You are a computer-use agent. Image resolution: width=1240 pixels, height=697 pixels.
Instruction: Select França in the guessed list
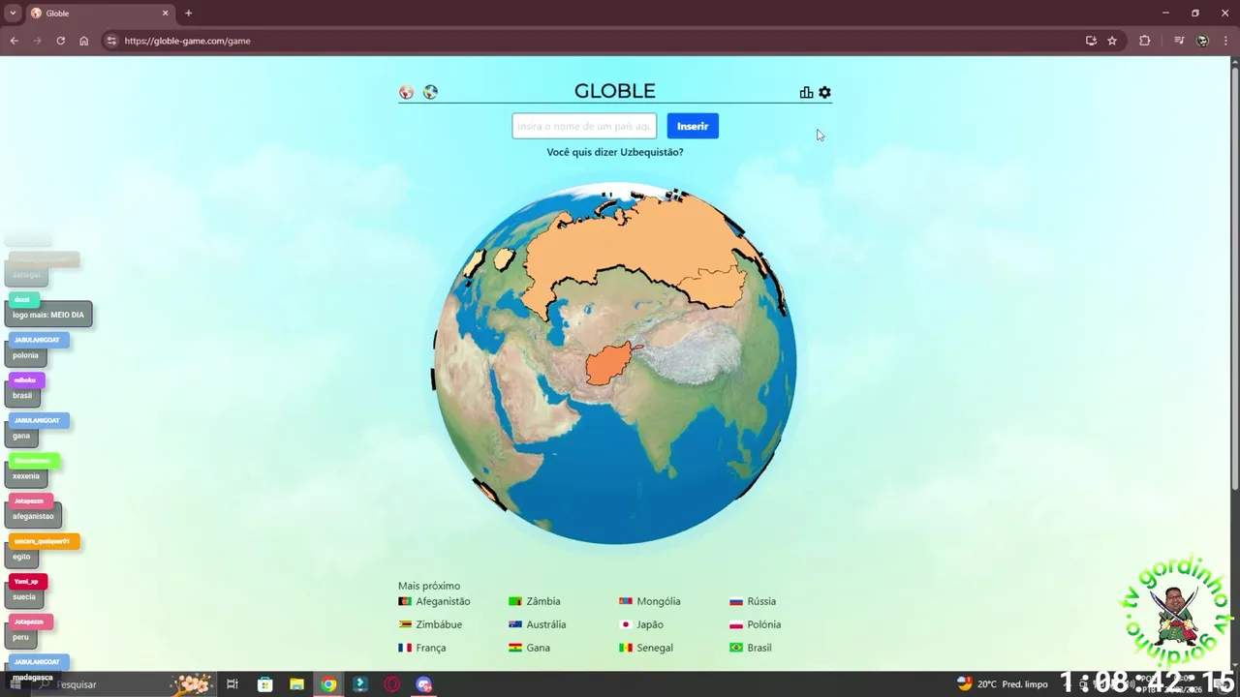coord(422,648)
